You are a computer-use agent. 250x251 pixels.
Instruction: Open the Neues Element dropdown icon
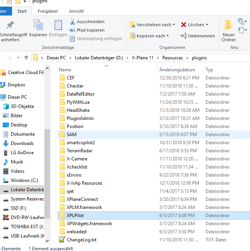point(242,22)
